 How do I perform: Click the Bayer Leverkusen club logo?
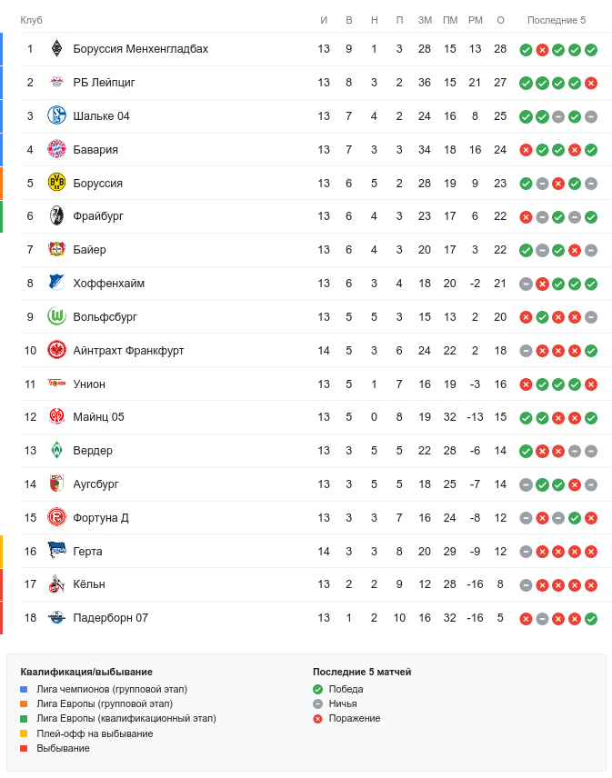[56, 250]
